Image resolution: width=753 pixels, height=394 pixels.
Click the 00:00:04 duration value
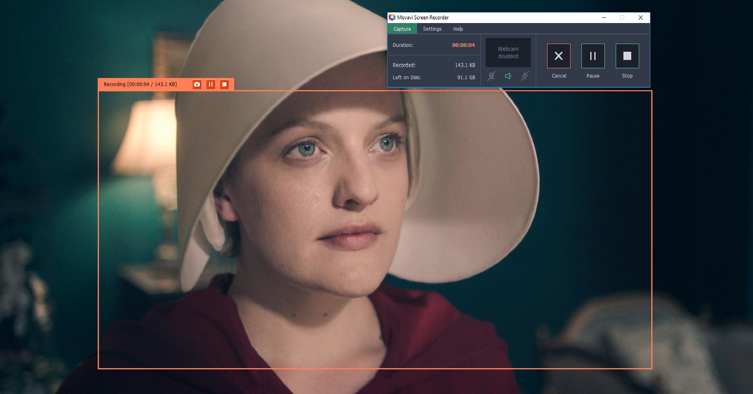click(463, 45)
